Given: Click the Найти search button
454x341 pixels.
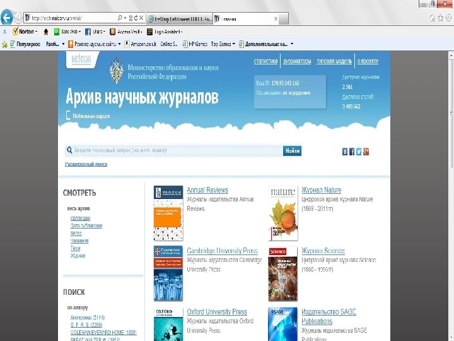Looking at the screenshot, I should [292, 151].
